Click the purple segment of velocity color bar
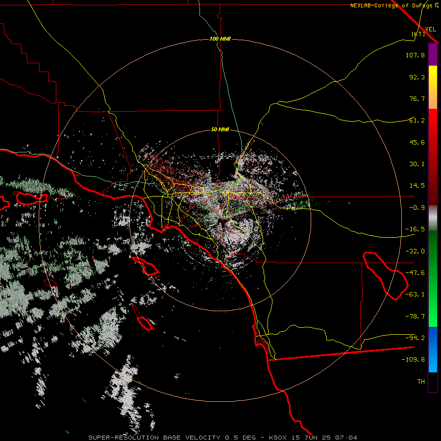Screen dimensions: 441x441 [x=433, y=55]
